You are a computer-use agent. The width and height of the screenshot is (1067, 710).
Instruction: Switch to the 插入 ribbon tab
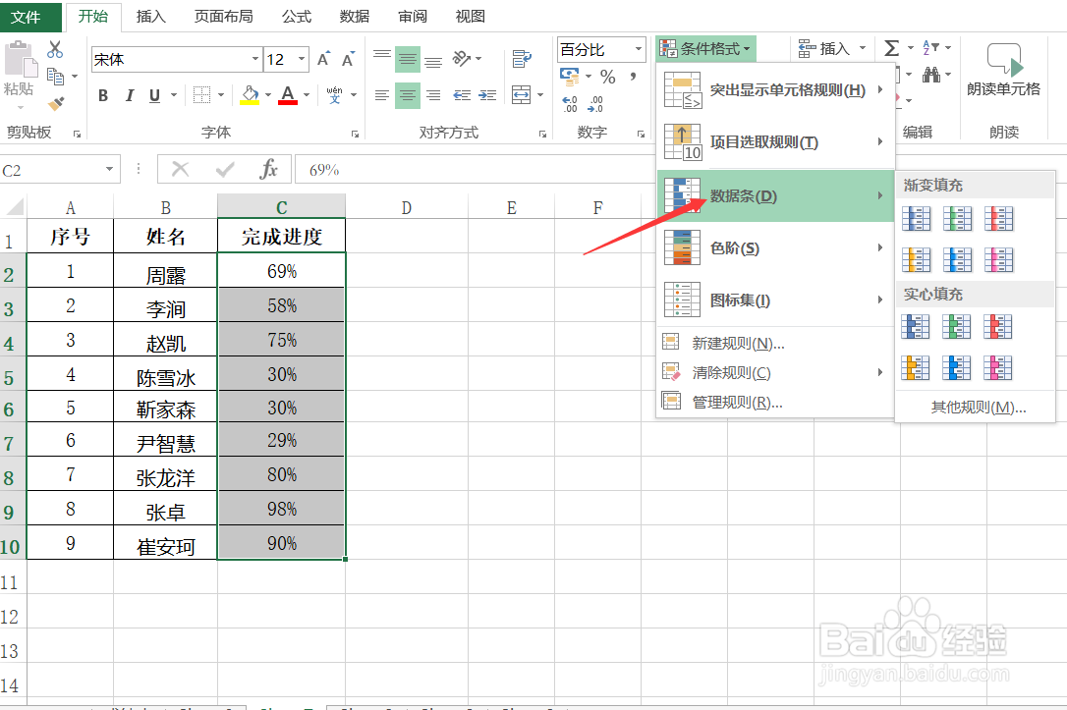(x=150, y=17)
